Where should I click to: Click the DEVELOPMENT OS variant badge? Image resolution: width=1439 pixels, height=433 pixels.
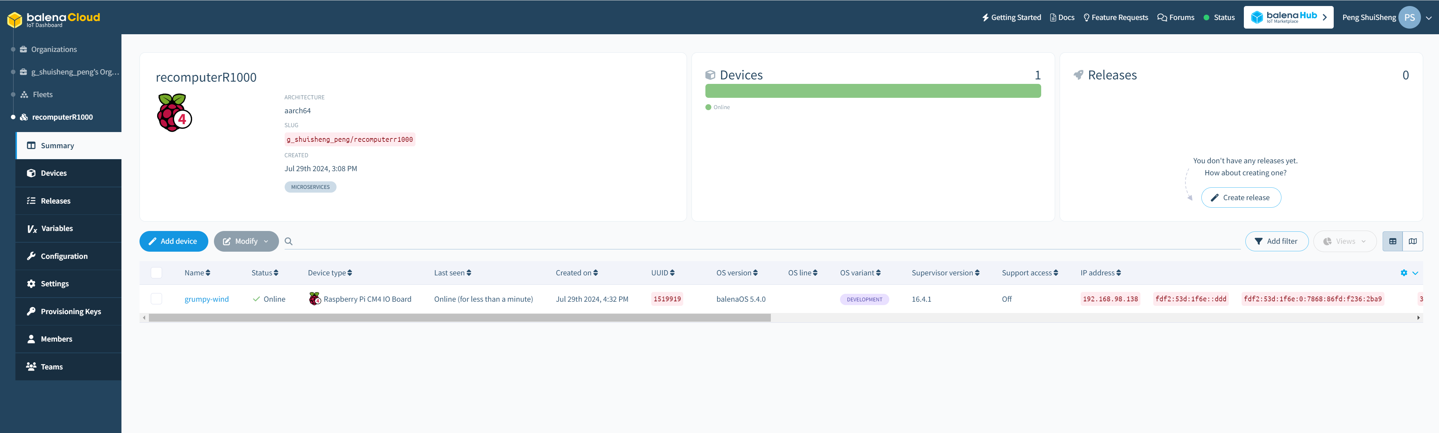click(x=864, y=299)
